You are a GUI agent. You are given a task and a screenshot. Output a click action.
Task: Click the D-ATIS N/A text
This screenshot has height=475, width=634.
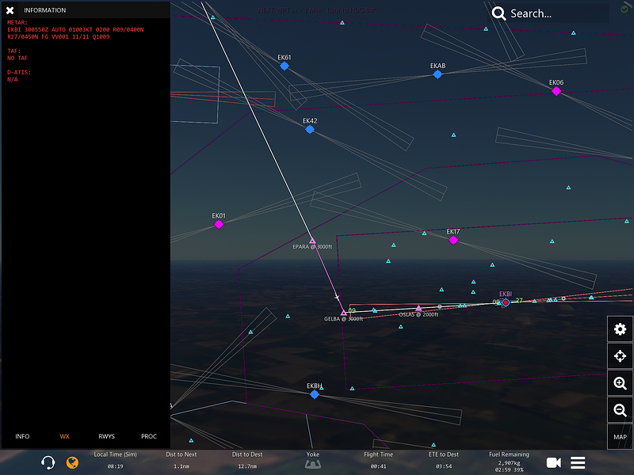click(13, 80)
